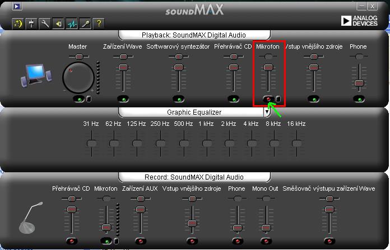
Task: Open the Graphic Equalizer dropdown arrow
Action: click(x=267, y=112)
